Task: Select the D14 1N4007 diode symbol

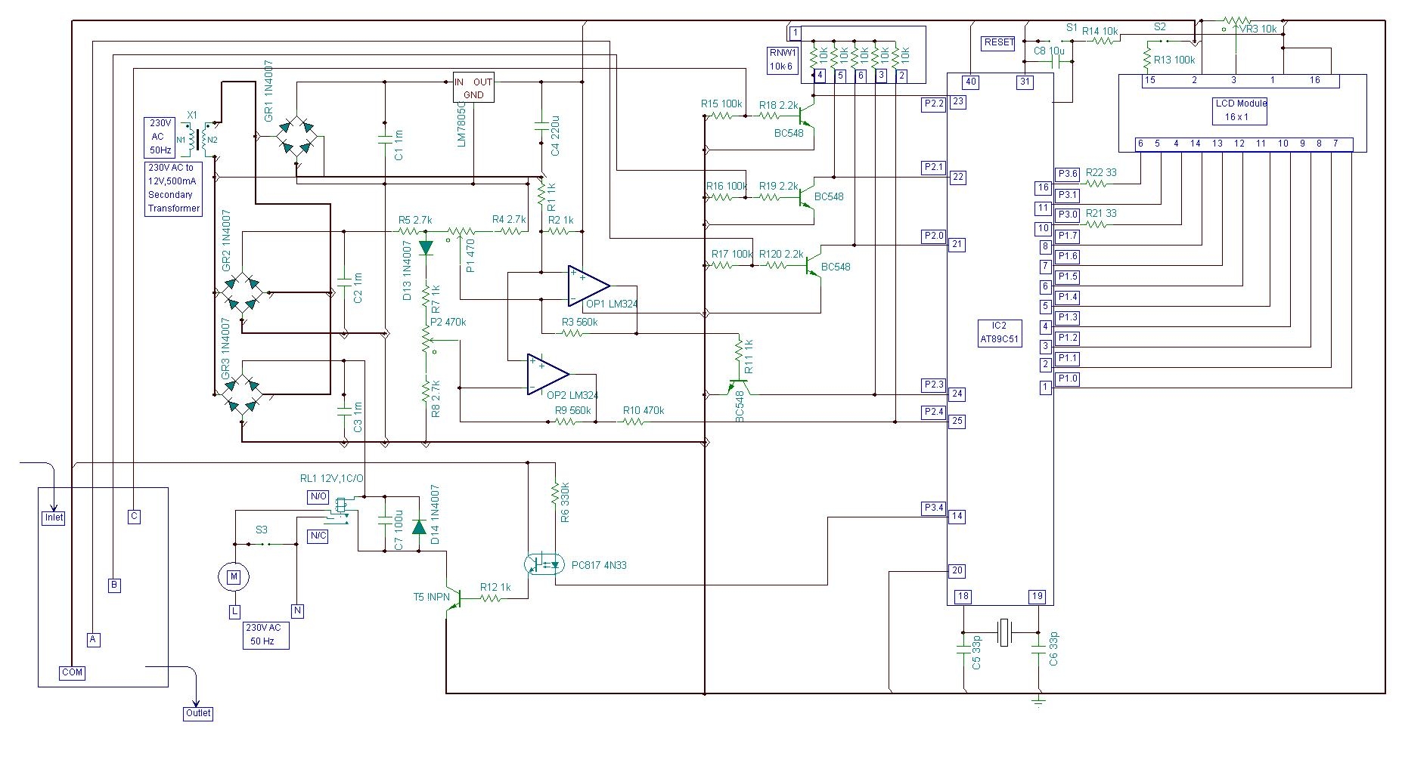Action: click(x=418, y=526)
